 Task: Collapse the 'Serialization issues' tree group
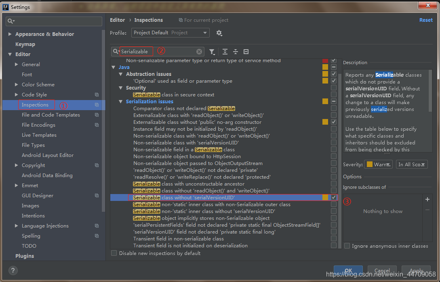click(x=120, y=101)
